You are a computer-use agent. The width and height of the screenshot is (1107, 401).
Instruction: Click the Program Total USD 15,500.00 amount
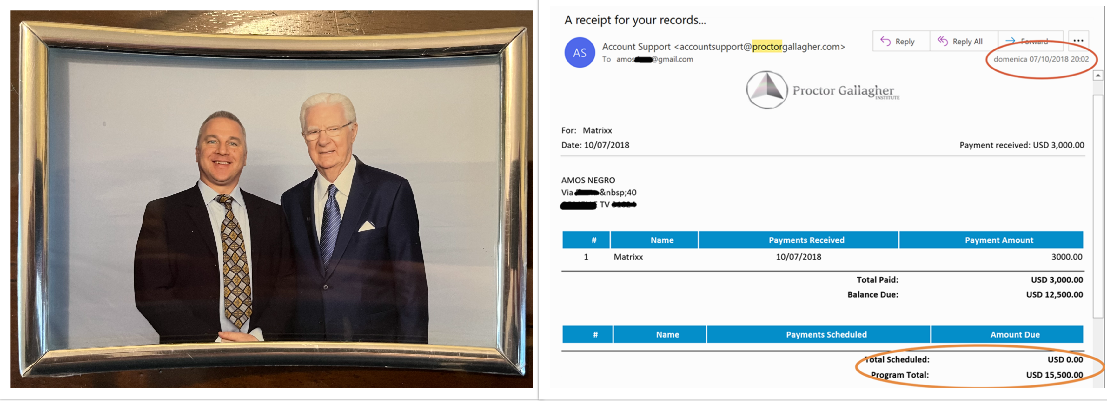pos(1055,375)
